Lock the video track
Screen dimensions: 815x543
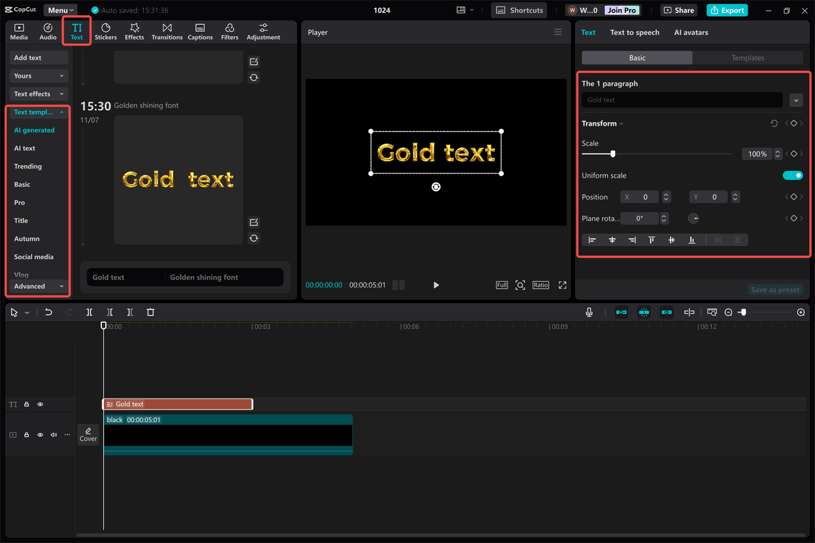26,434
